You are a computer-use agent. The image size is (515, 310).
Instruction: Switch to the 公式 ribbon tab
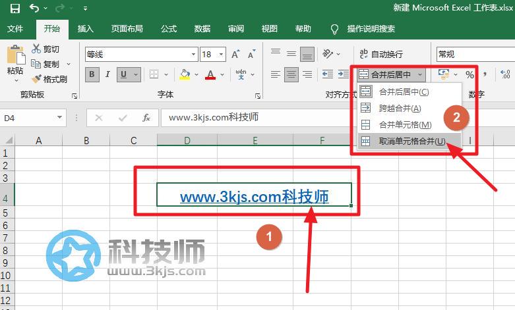pos(169,29)
